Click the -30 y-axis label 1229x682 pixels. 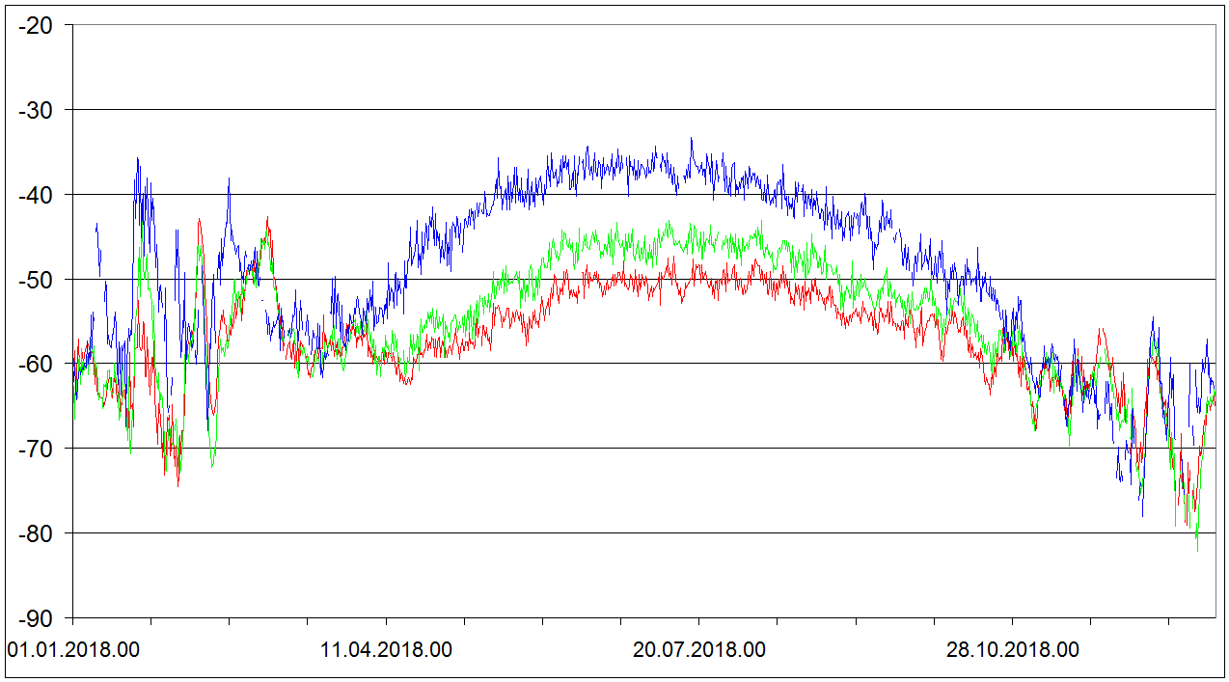click(37, 110)
